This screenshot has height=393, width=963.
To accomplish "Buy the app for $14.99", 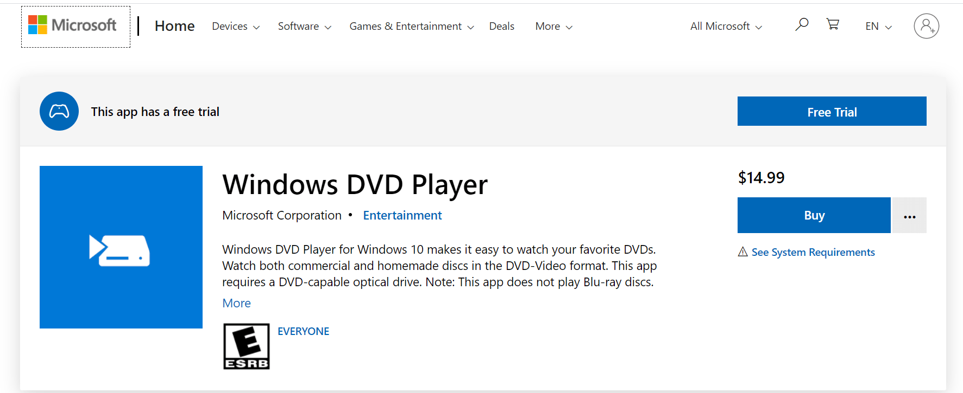I will (x=814, y=215).
